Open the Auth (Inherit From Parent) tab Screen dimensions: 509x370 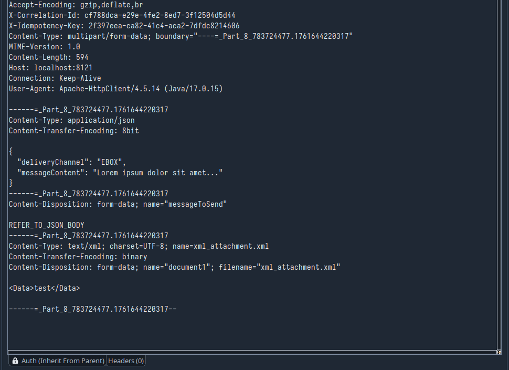[x=58, y=361]
